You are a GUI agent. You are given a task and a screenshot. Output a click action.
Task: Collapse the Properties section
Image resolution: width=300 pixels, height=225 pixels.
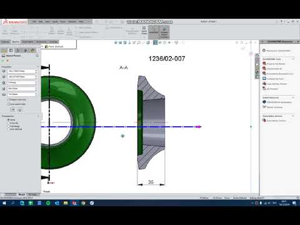tap(38, 67)
